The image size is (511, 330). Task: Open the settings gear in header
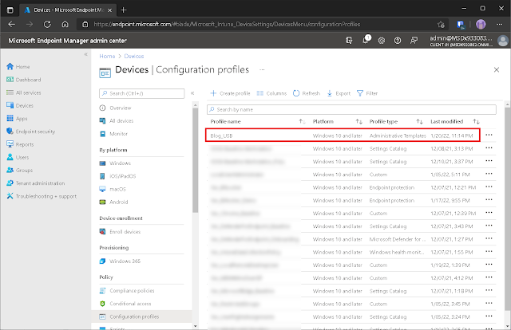[x=382, y=41]
